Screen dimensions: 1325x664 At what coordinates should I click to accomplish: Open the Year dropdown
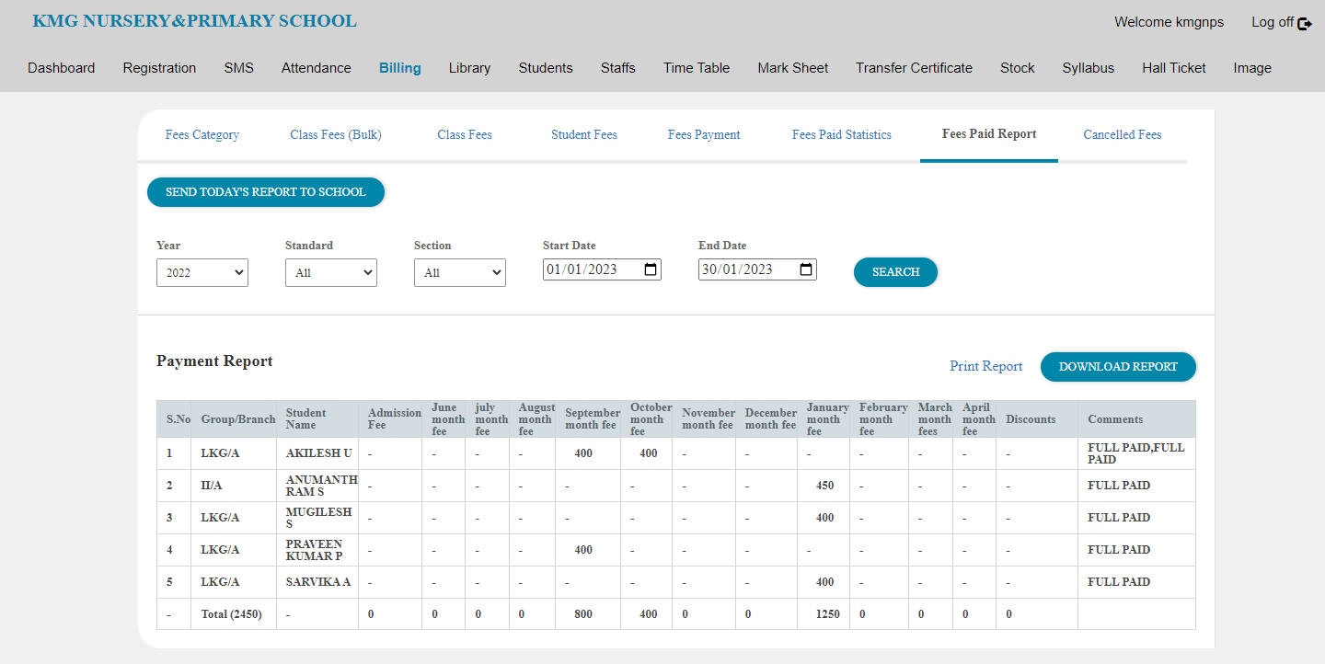(x=202, y=272)
